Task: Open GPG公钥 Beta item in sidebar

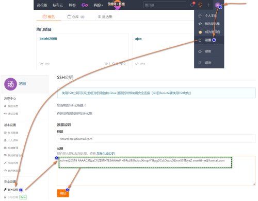Action: tap(15, 197)
